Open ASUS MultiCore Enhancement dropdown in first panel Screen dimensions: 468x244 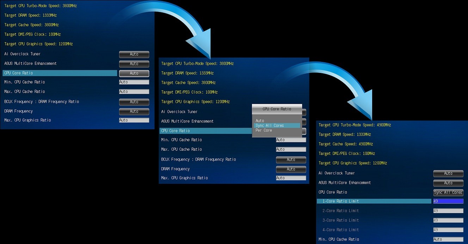tap(134, 64)
